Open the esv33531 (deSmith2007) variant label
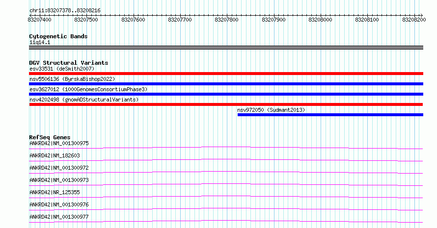The image size is (437, 228). click(x=62, y=69)
